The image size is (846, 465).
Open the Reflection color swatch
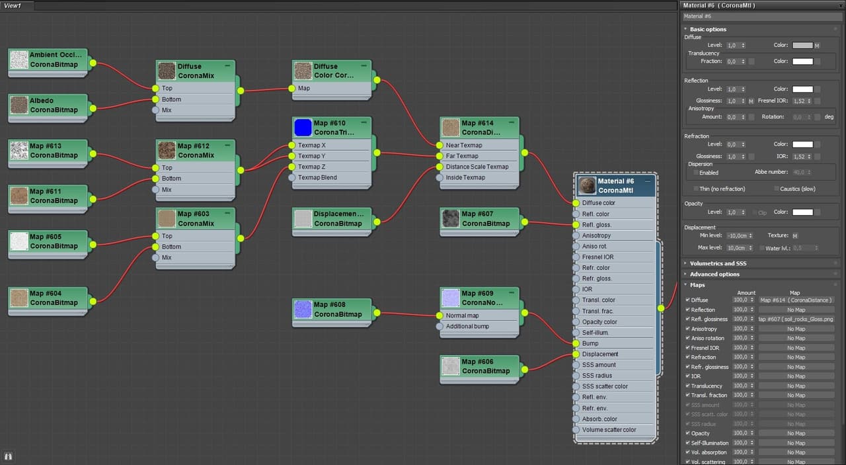coord(802,89)
